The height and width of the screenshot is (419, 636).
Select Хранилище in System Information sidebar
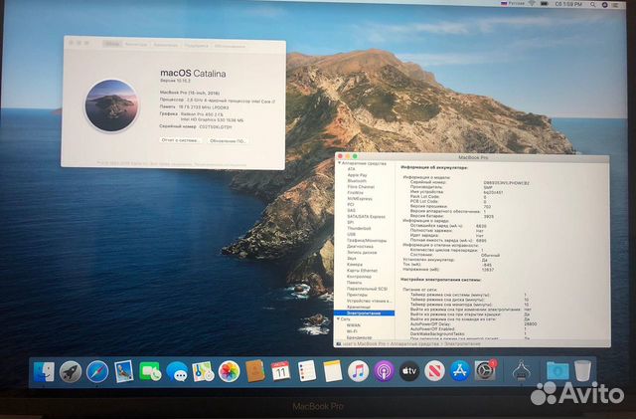pyautogui.click(x=359, y=307)
